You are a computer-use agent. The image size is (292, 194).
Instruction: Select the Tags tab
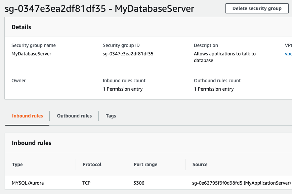coord(111,116)
